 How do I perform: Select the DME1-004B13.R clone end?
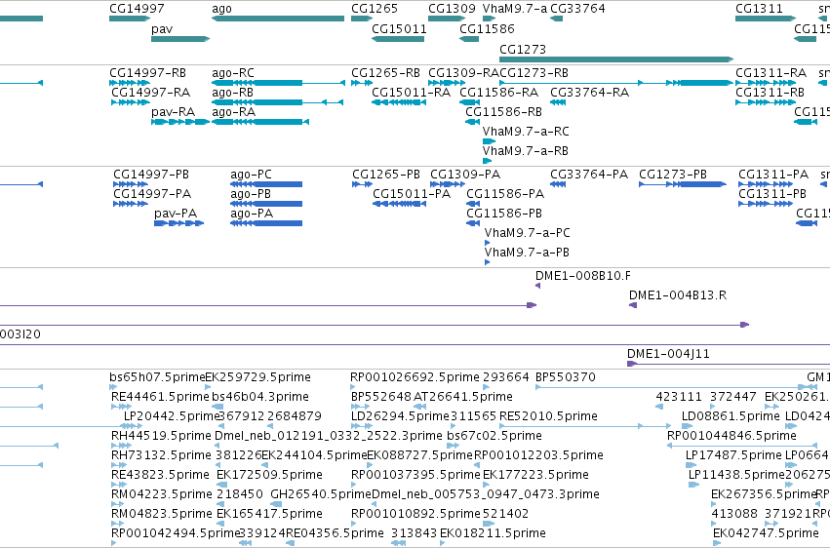click(633, 306)
